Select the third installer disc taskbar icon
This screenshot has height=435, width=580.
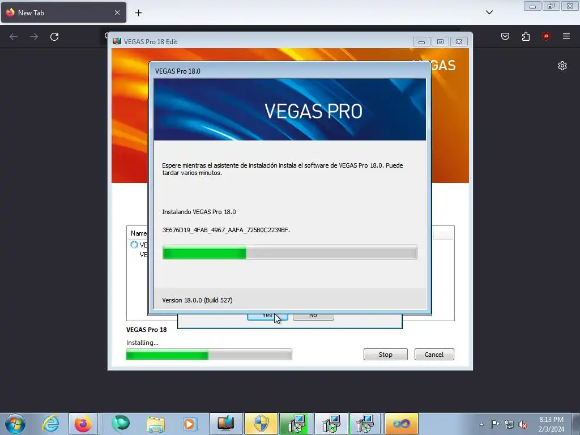365,424
